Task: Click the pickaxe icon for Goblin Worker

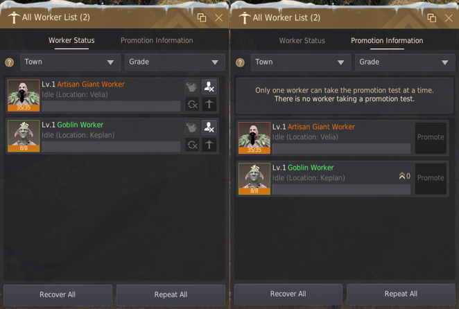Action: point(209,145)
